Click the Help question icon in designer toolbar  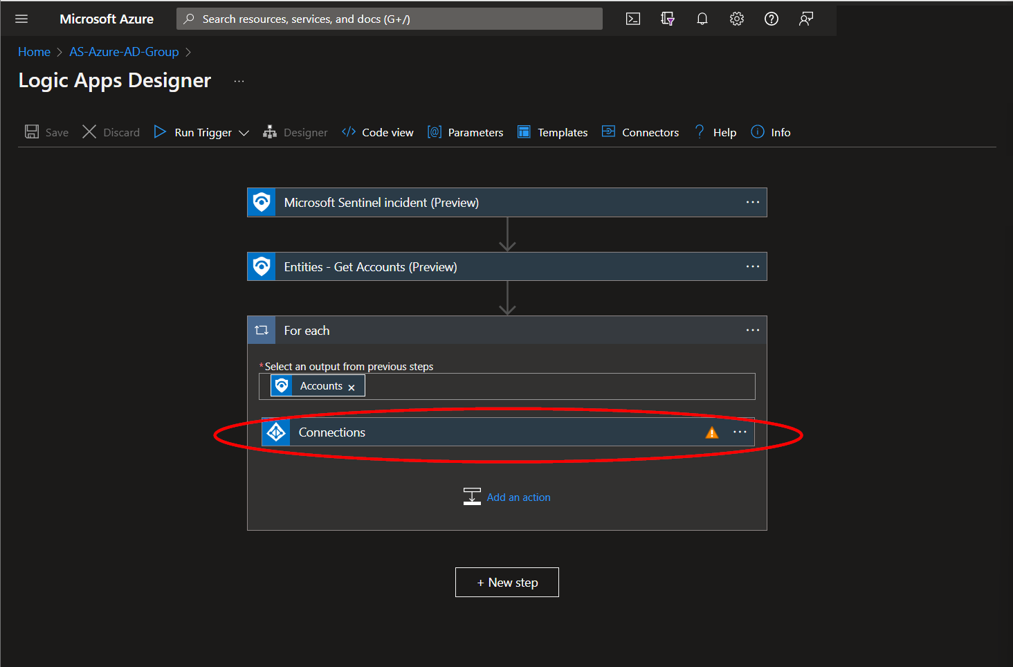[x=700, y=131]
